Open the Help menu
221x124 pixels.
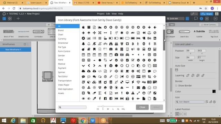pyautogui.click(x=121, y=14)
